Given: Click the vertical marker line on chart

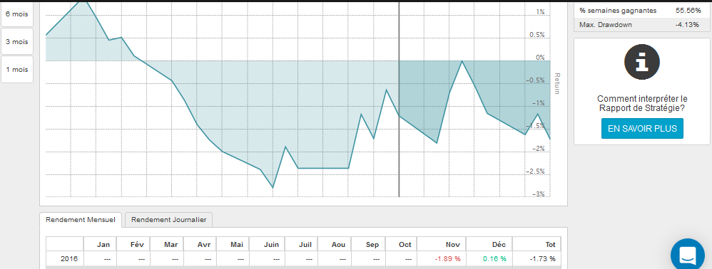Looking at the screenshot, I should tap(399, 99).
